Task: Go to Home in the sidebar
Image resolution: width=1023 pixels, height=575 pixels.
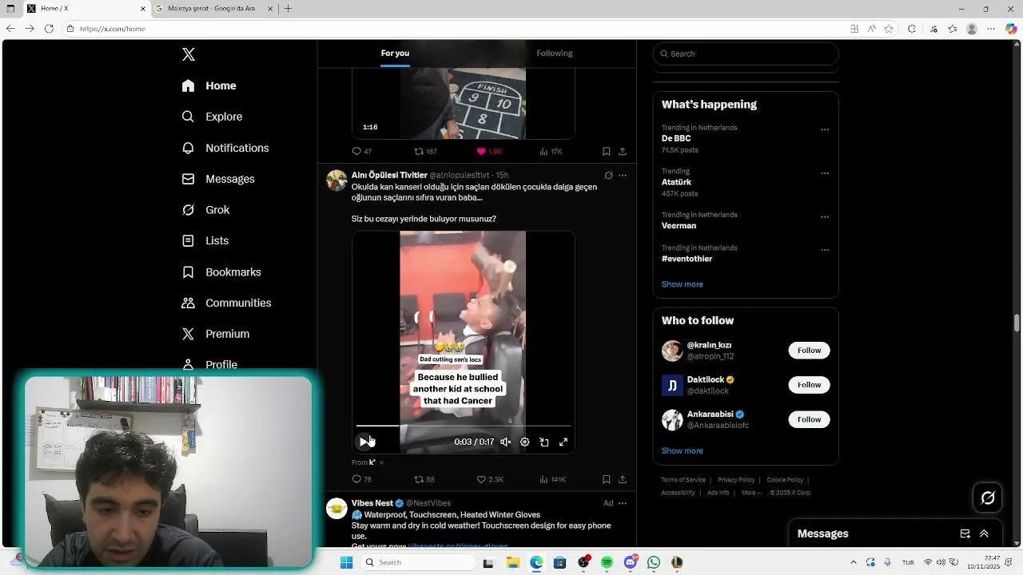Action: 209,85
